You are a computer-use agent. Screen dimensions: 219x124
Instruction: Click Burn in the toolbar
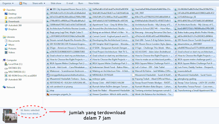81,3
